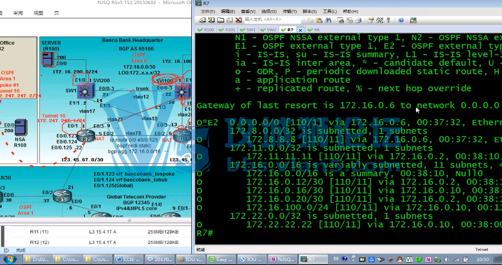Click the Windows Start button
The image size is (502, 265).
click(x=10, y=259)
